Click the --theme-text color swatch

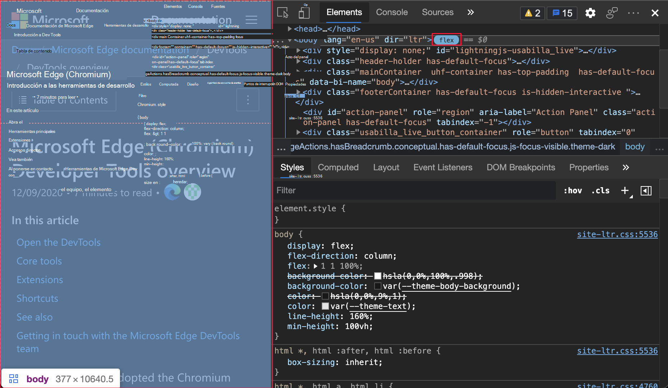pos(325,306)
